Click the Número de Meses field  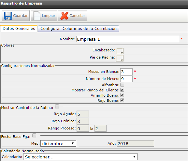(x=126, y=79)
